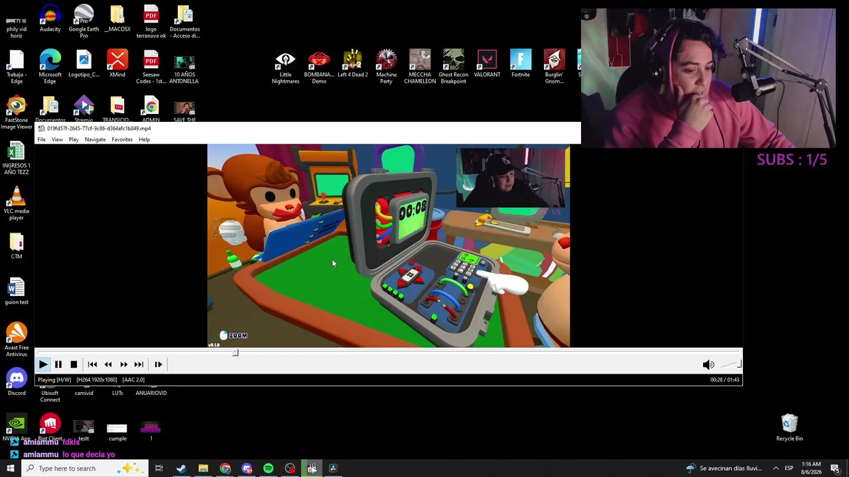Select the Audacity desktop icon
Viewport: 849px width, 477px height.
(50, 19)
